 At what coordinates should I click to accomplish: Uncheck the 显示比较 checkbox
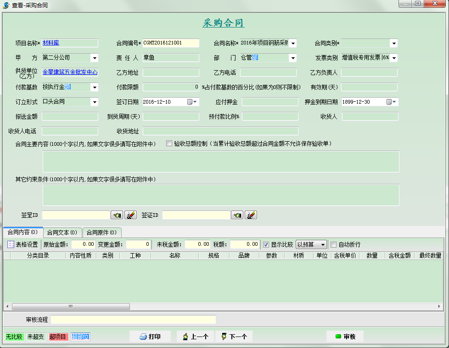coord(266,244)
